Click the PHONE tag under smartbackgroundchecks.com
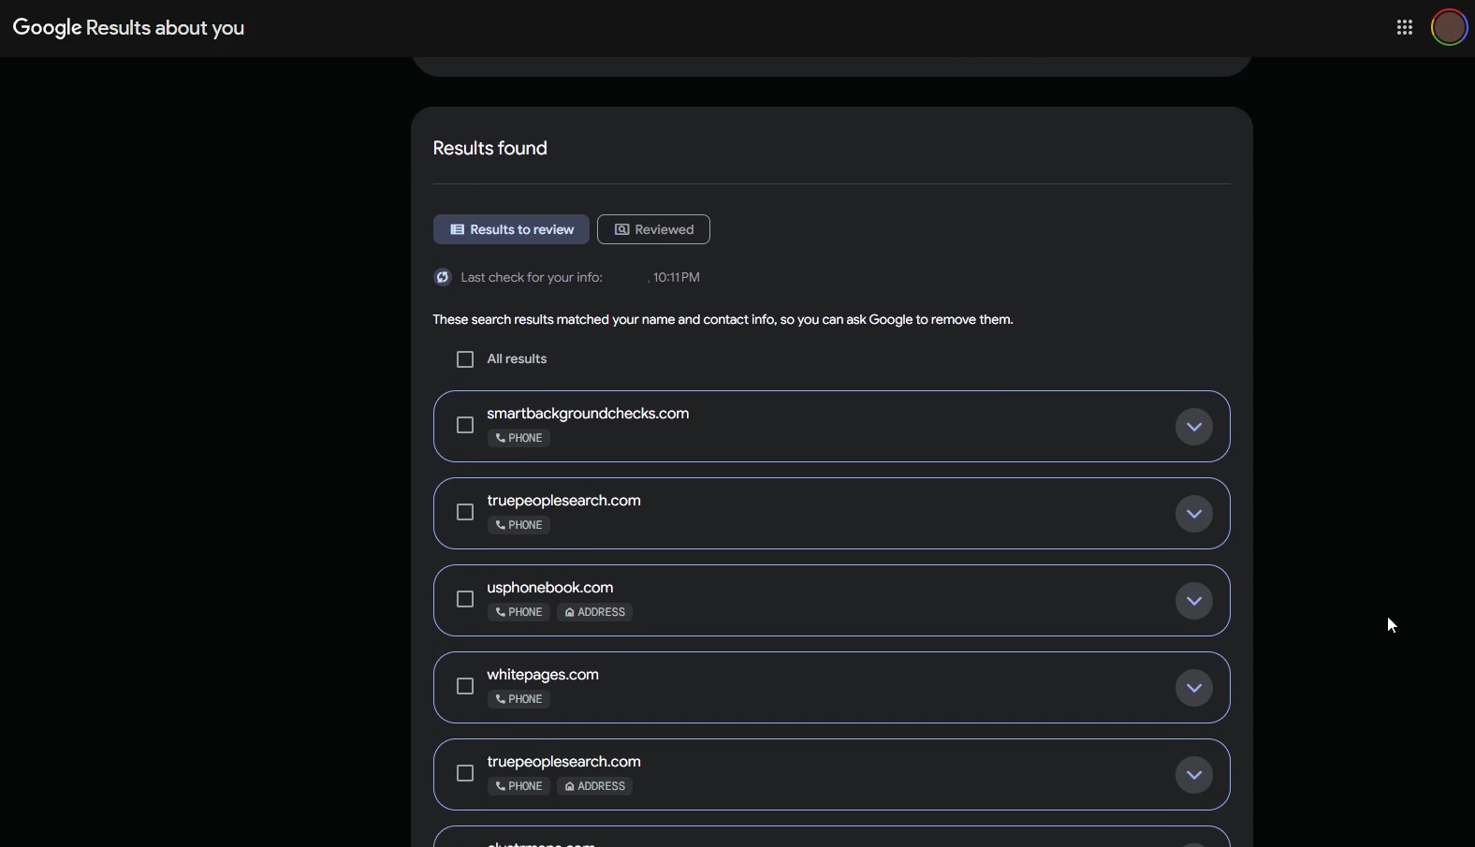1475x847 pixels. (x=518, y=438)
